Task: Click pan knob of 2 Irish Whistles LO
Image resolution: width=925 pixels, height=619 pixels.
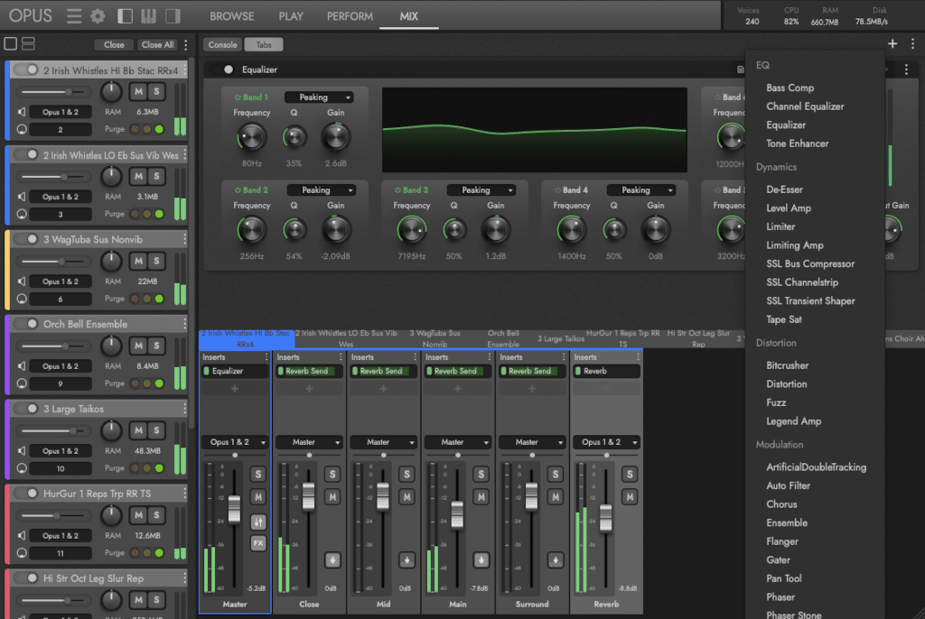Action: [x=111, y=176]
